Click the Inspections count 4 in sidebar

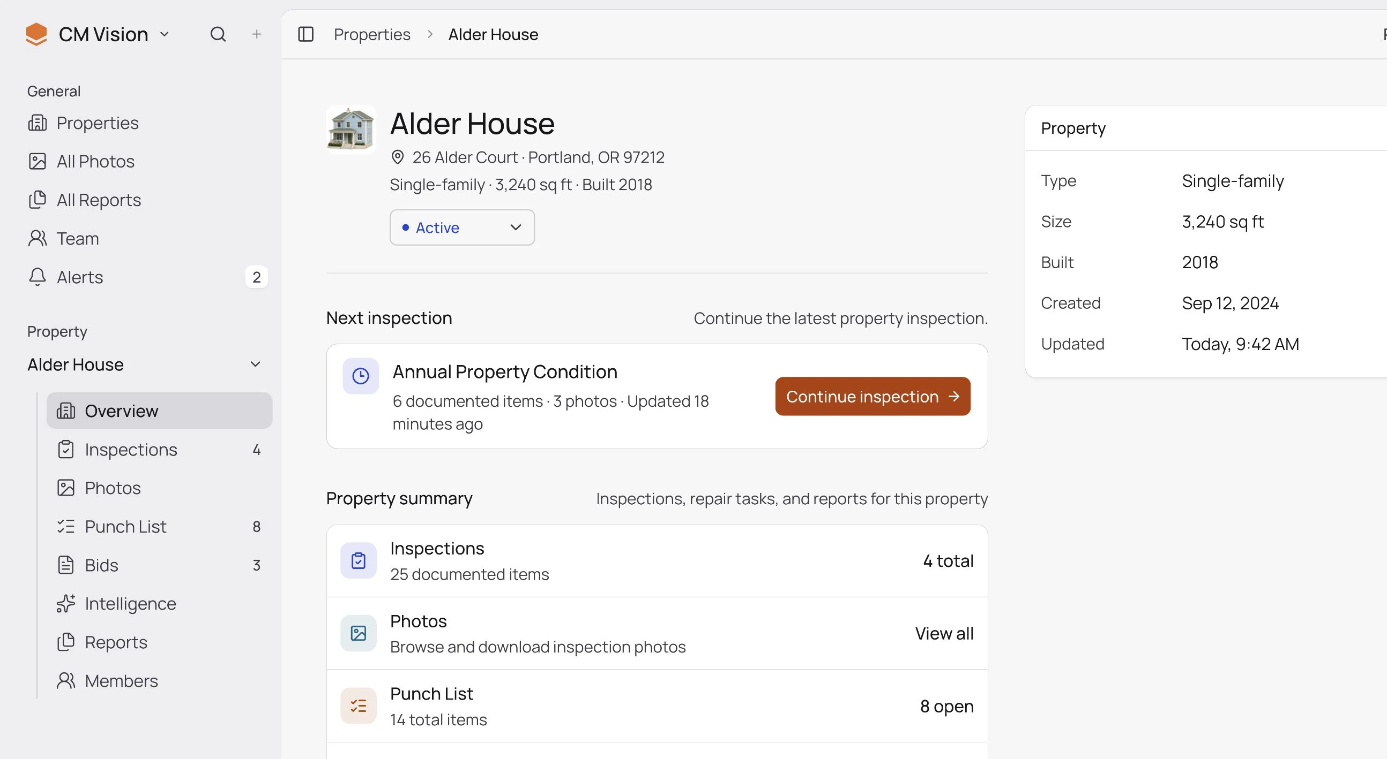click(x=257, y=449)
